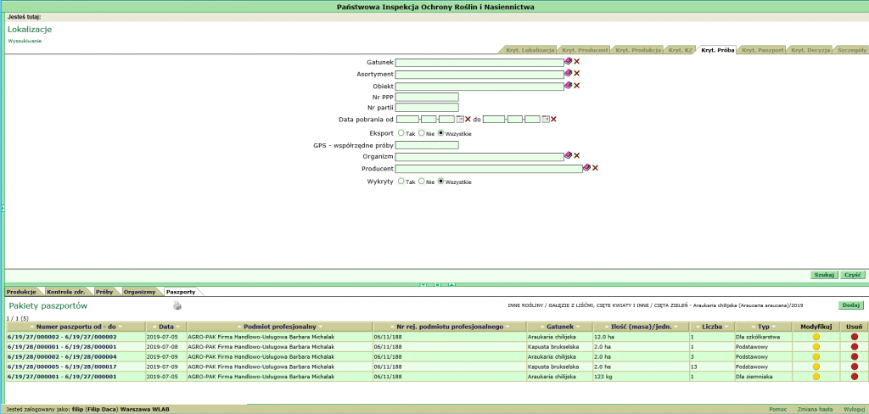Open calendar for Data pobrania od

[x=460, y=119]
